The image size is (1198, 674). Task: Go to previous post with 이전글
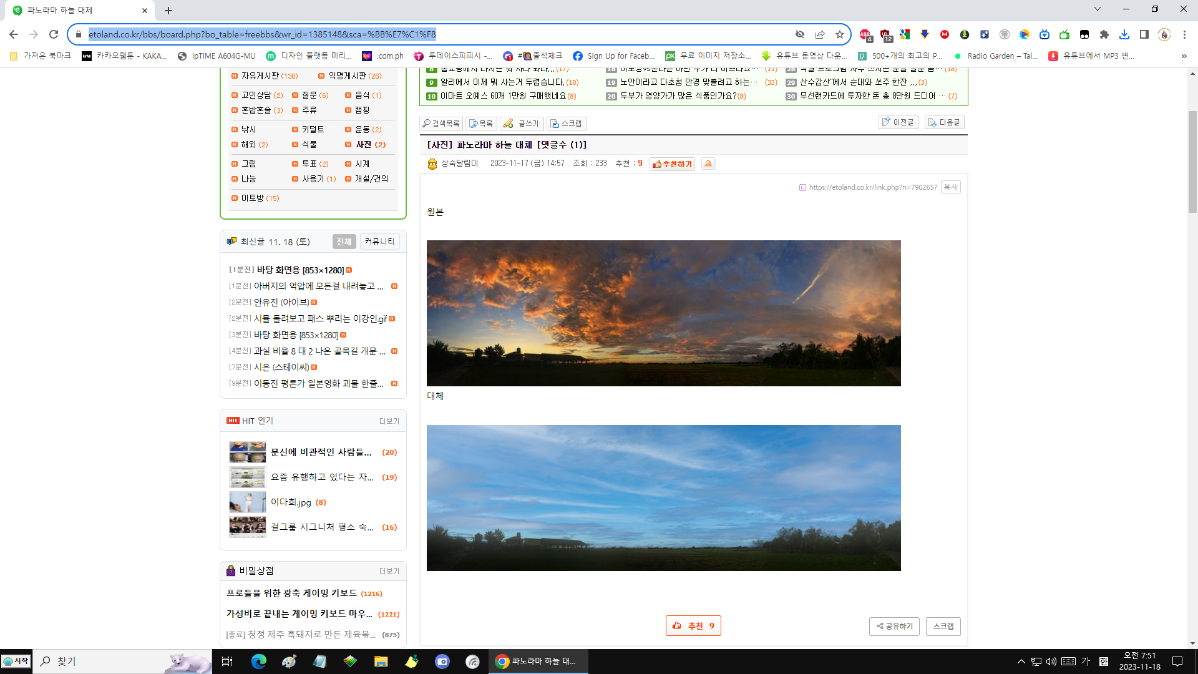(x=898, y=122)
